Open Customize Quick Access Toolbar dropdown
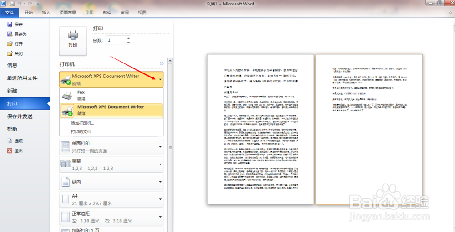455x232 pixels. [x=38, y=4]
